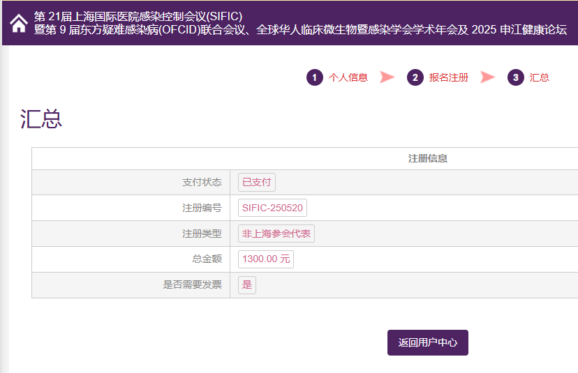Click the step 2 number circle
578x373 pixels.
(x=415, y=77)
